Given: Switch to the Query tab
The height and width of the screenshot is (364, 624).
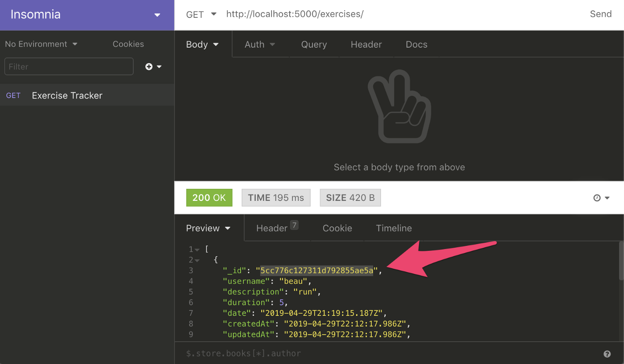Looking at the screenshot, I should 314,45.
